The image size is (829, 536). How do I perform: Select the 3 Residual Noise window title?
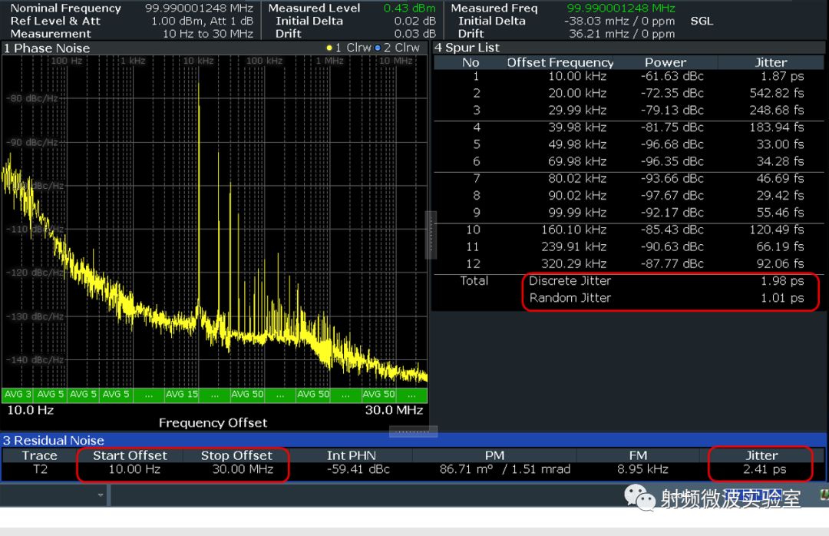coord(53,440)
